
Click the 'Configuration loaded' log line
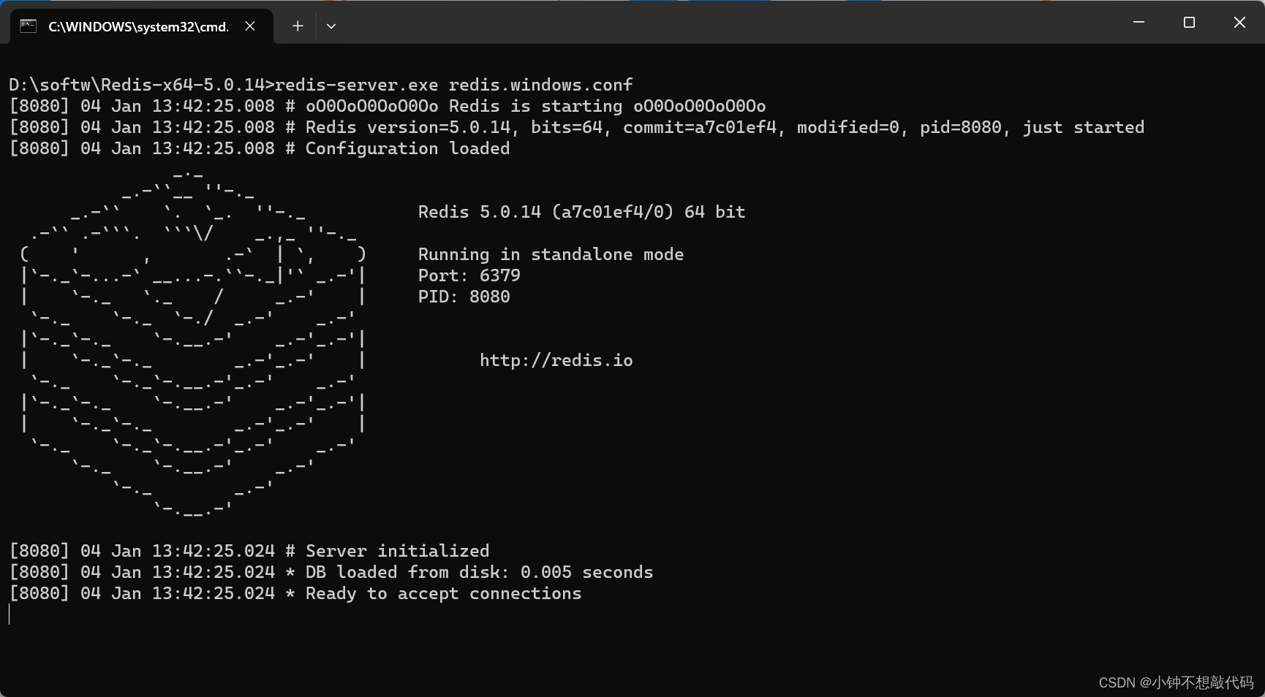[x=407, y=148]
